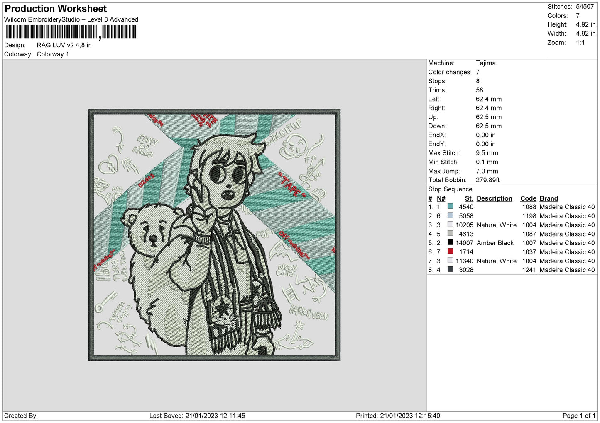The width and height of the screenshot is (600, 423).
Task: Click the N# column header
Action: click(441, 198)
